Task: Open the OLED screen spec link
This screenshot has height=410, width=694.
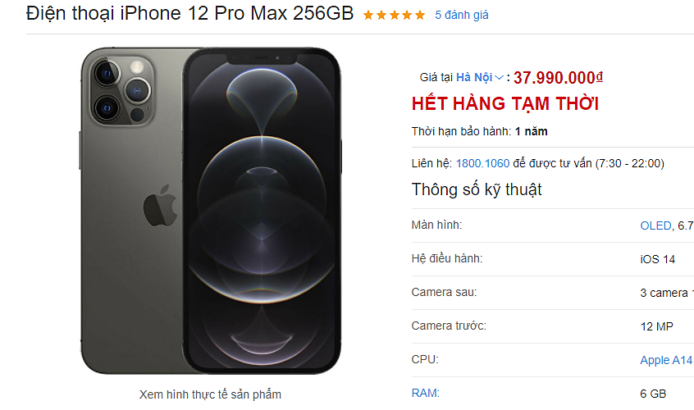Action: pyautogui.click(x=655, y=225)
